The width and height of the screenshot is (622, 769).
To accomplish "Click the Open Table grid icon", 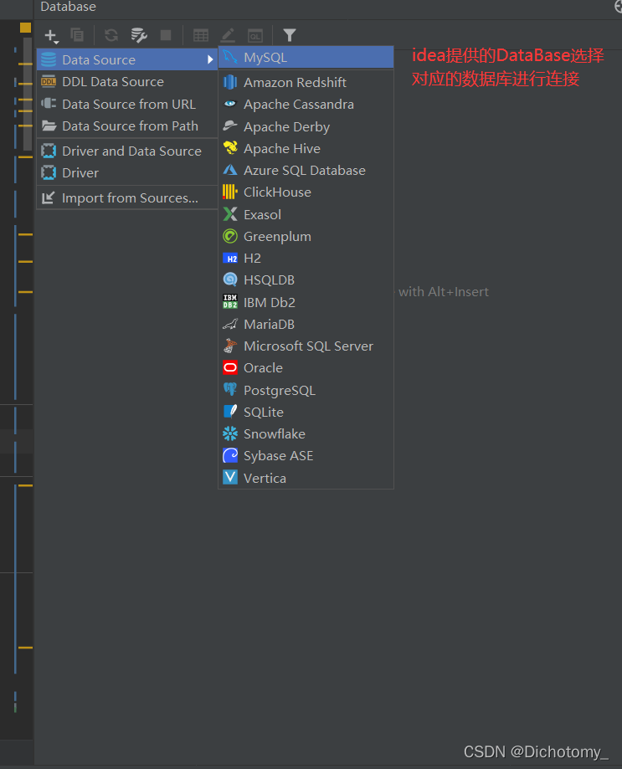I will (x=201, y=35).
